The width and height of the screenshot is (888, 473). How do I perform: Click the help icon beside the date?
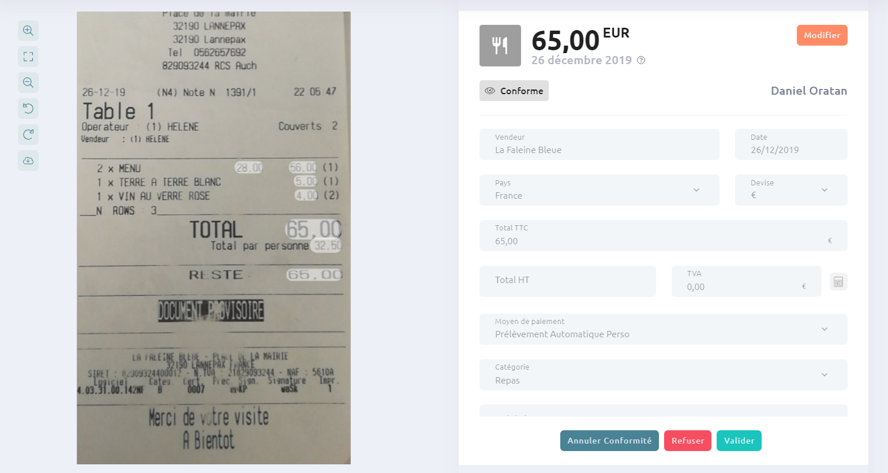[x=641, y=60]
